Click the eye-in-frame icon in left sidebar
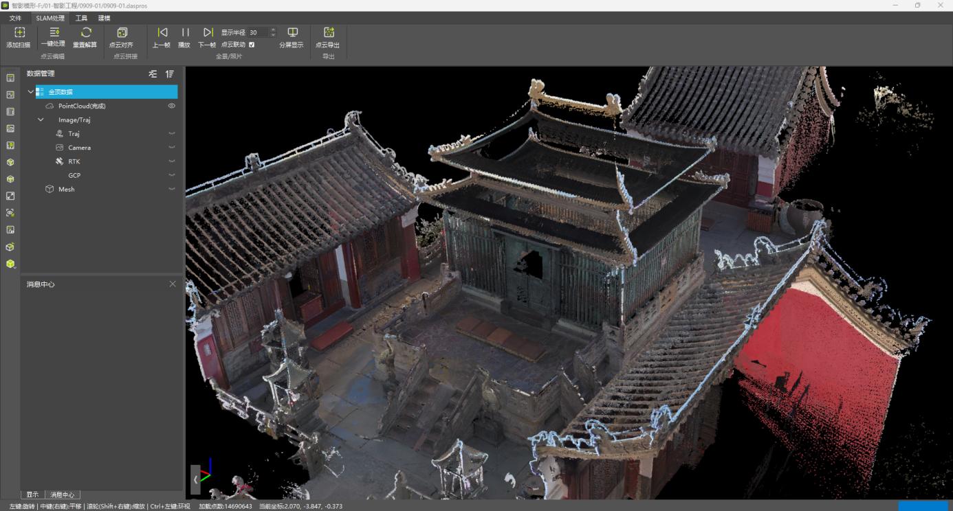The width and height of the screenshot is (953, 511). [x=10, y=213]
